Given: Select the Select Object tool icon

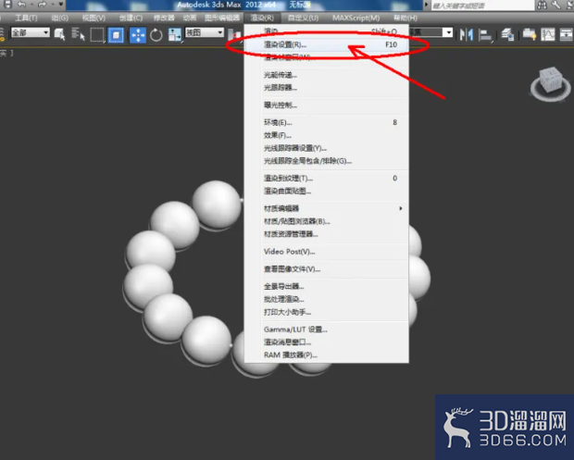Looking at the screenshot, I should tap(59, 35).
